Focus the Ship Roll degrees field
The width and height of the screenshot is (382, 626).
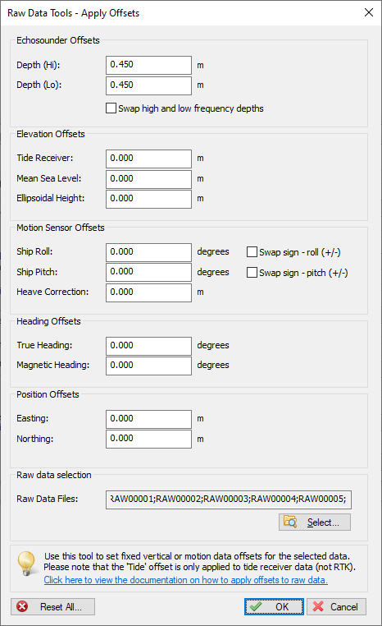[x=148, y=252]
